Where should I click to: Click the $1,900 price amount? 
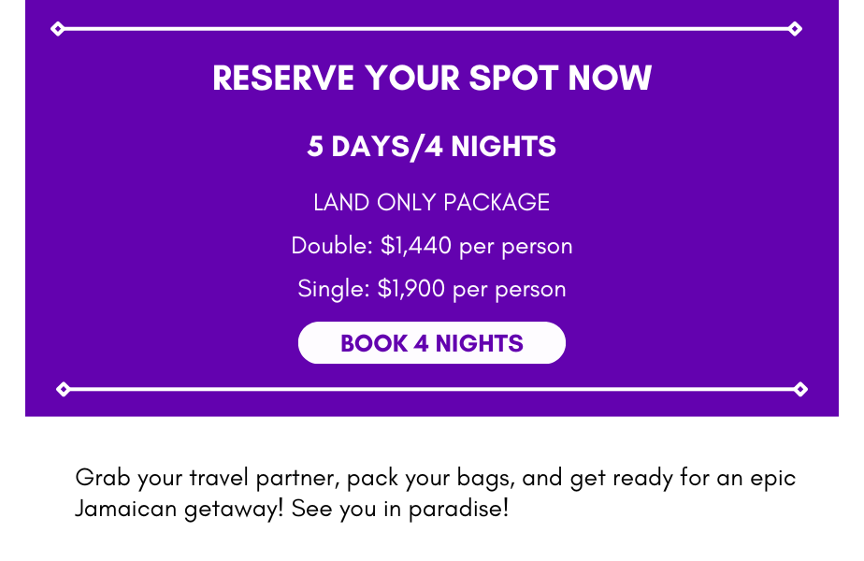411,289
